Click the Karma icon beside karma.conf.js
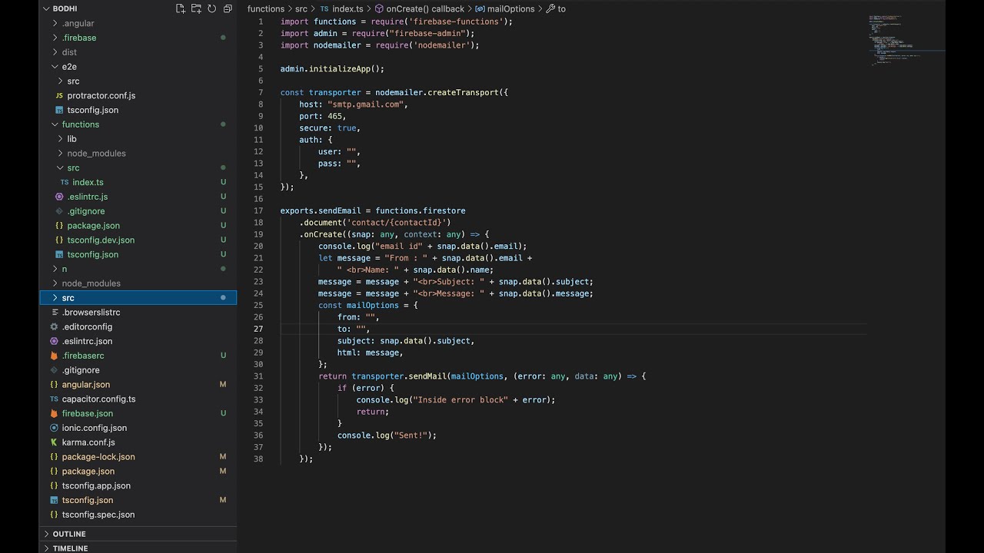 (x=54, y=442)
